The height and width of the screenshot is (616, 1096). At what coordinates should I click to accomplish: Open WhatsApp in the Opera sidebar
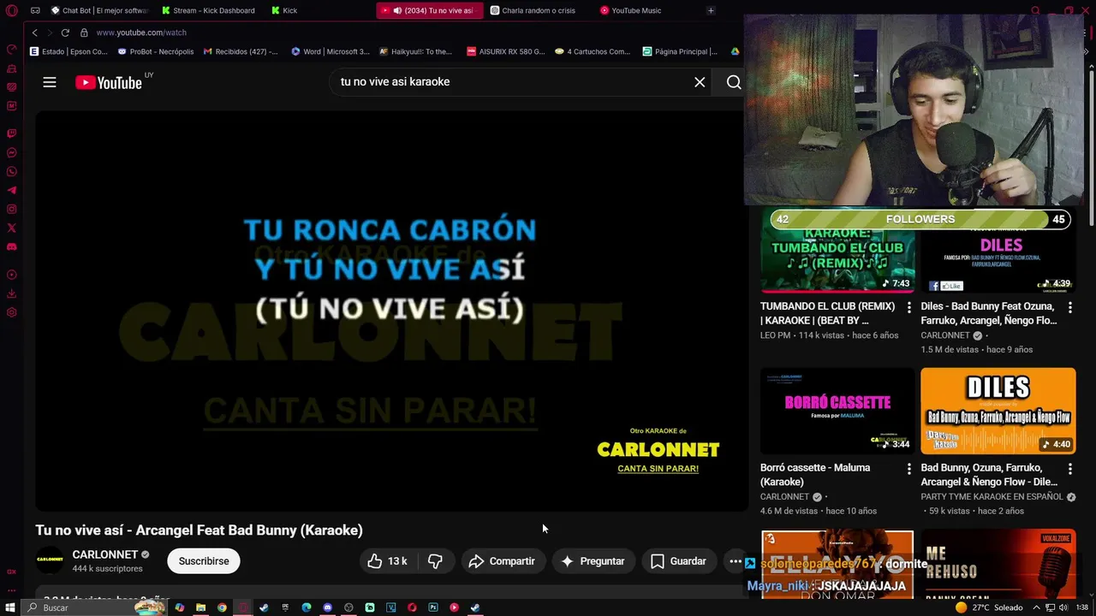pyautogui.click(x=11, y=172)
